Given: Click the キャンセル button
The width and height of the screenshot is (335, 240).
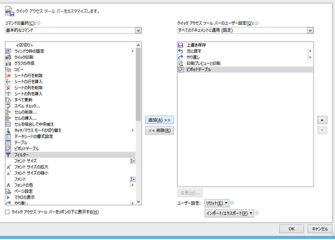Looking at the screenshot, I should [320, 229].
